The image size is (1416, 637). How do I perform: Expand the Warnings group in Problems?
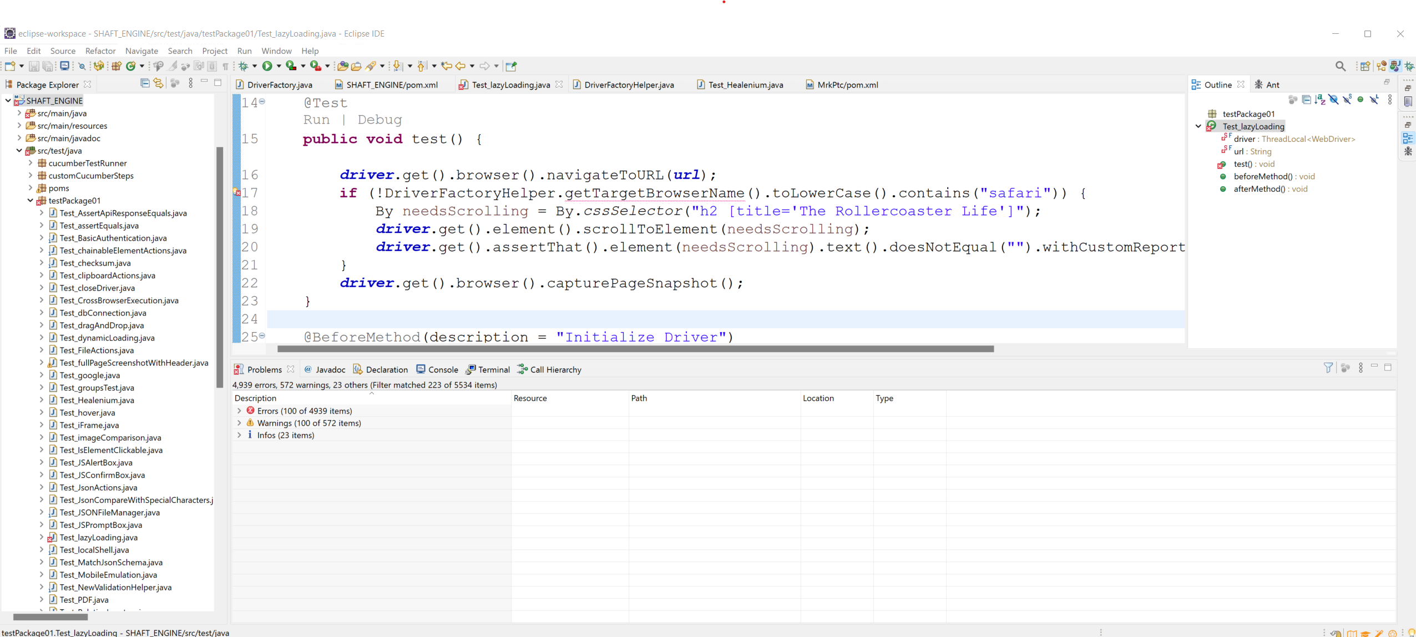point(239,423)
